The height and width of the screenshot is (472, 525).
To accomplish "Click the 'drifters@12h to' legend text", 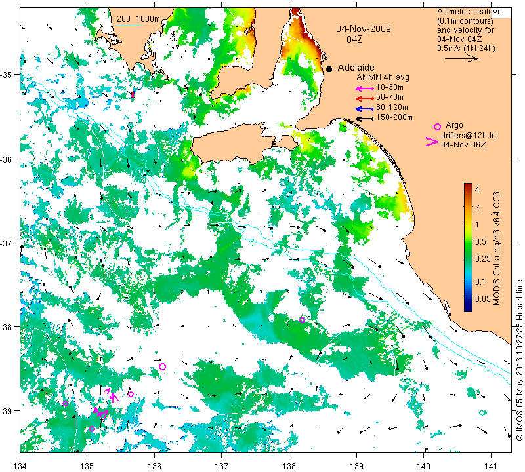I will [469, 136].
